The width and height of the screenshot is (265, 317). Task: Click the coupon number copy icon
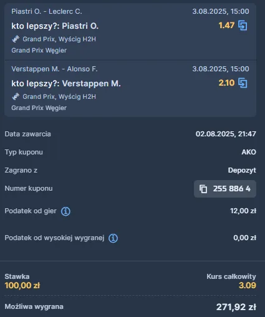coord(203,189)
